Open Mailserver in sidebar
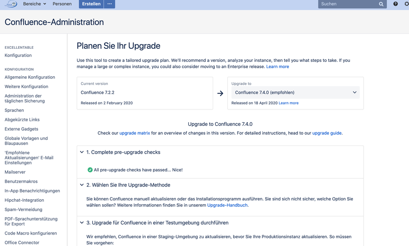This screenshot has height=246, width=409. click(15, 172)
